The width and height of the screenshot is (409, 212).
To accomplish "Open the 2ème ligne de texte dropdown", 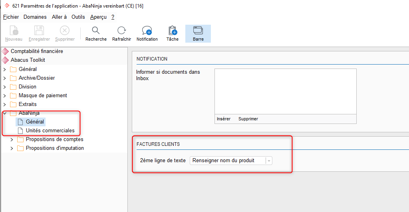I will pos(231,161).
